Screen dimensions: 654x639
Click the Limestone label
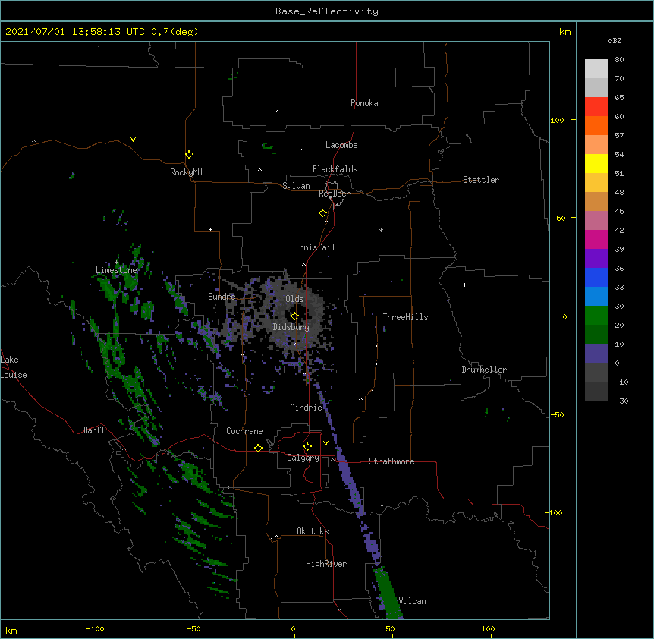tap(116, 270)
